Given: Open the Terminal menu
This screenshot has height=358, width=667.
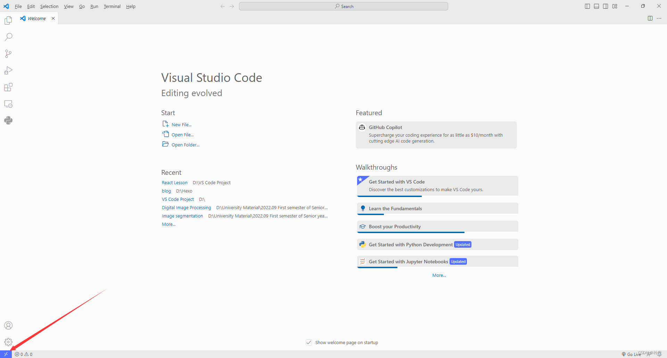Looking at the screenshot, I should pyautogui.click(x=112, y=6).
